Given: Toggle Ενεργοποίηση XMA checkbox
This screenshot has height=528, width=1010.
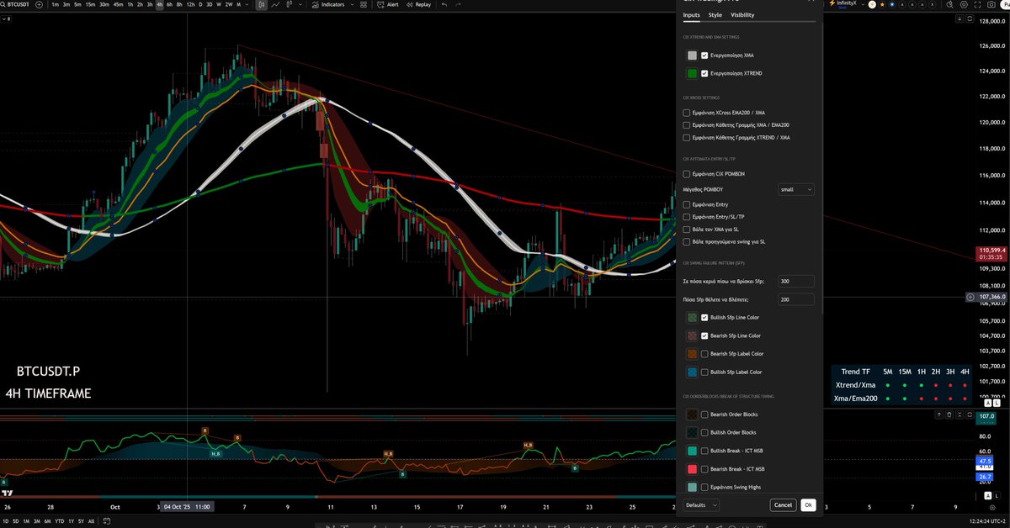Looking at the screenshot, I should coord(704,55).
